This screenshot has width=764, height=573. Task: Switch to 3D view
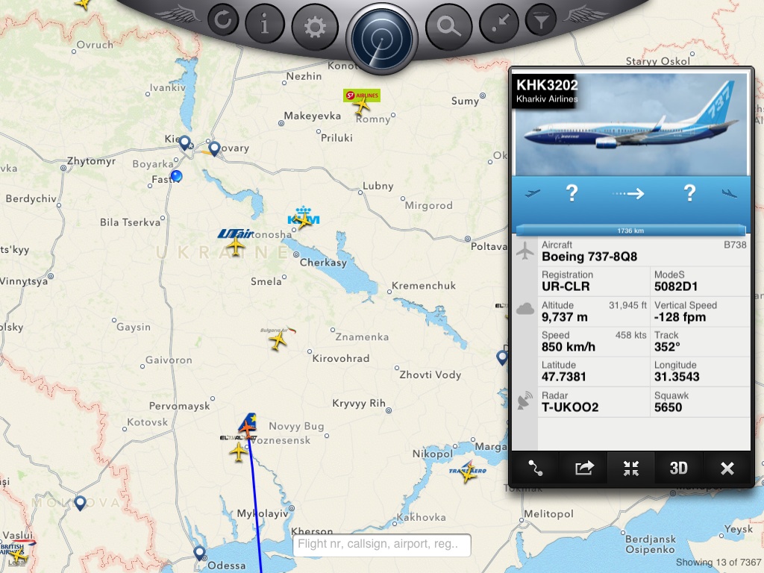(679, 469)
